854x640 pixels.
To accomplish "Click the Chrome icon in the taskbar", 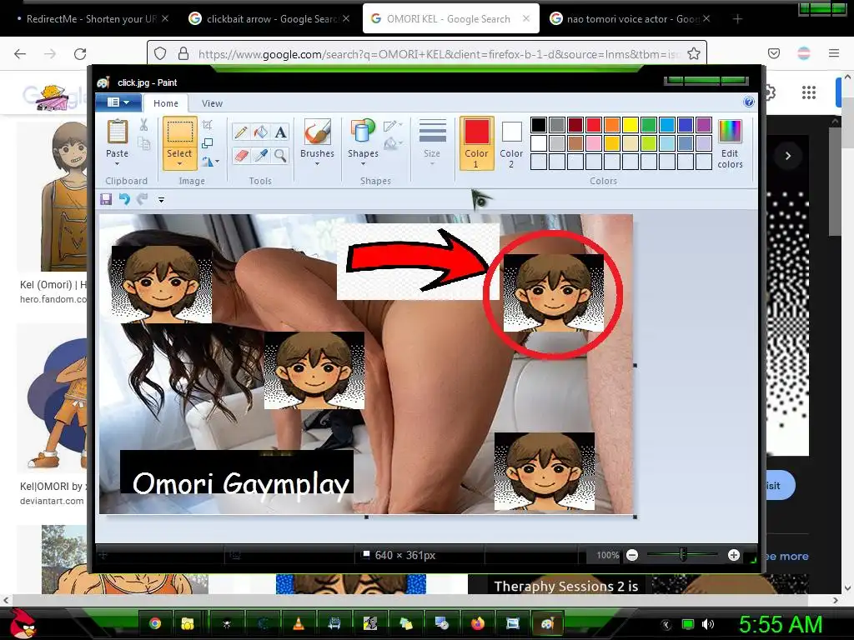I will (x=155, y=623).
